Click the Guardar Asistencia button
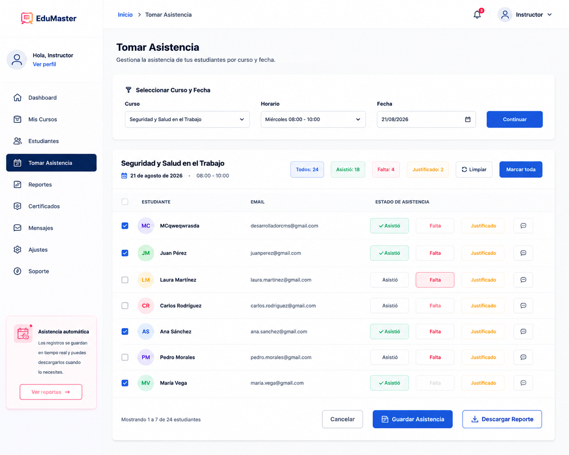This screenshot has width=569, height=455. pyautogui.click(x=412, y=419)
